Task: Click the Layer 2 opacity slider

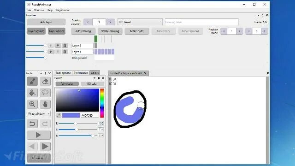Action: 36,45
